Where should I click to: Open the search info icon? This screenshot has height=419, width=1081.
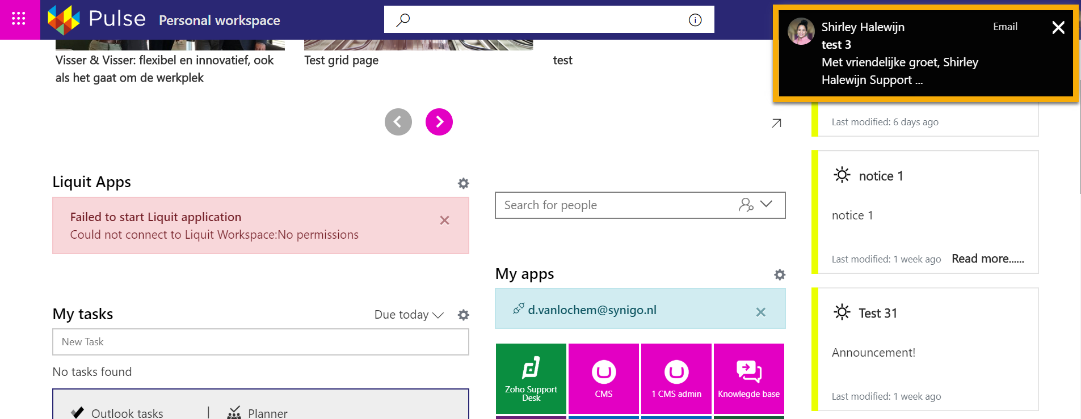click(x=695, y=20)
